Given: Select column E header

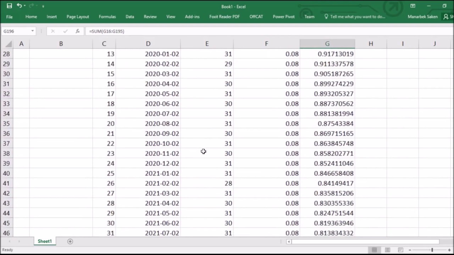Looking at the screenshot, I should tap(207, 44).
